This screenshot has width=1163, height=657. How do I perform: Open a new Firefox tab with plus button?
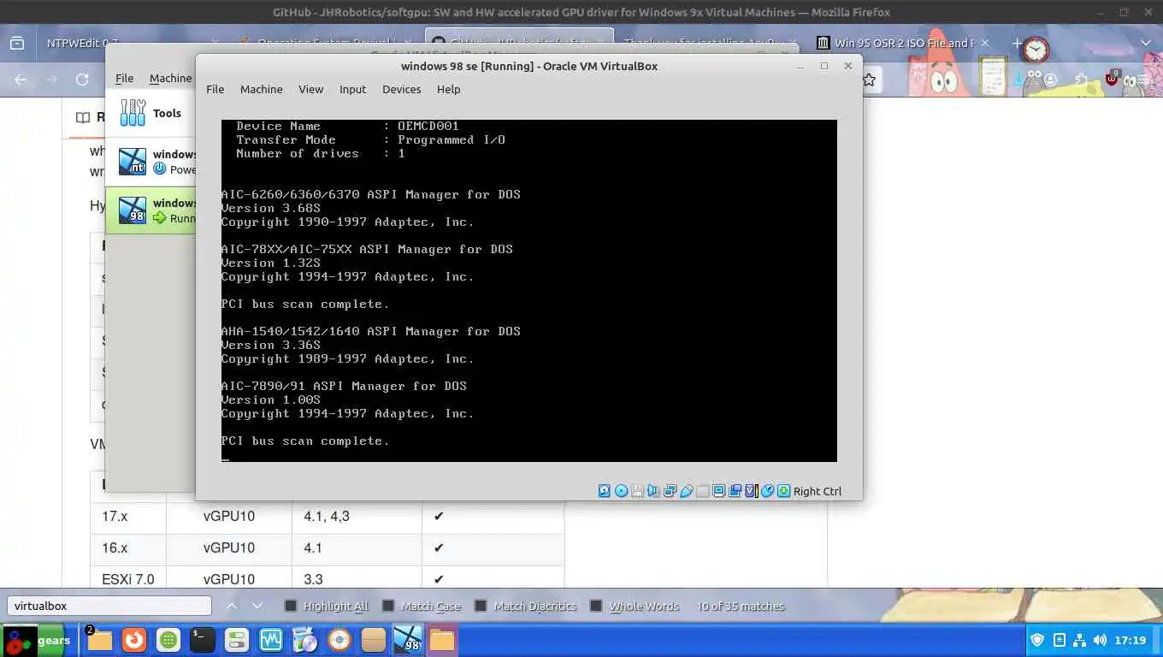click(x=1017, y=43)
